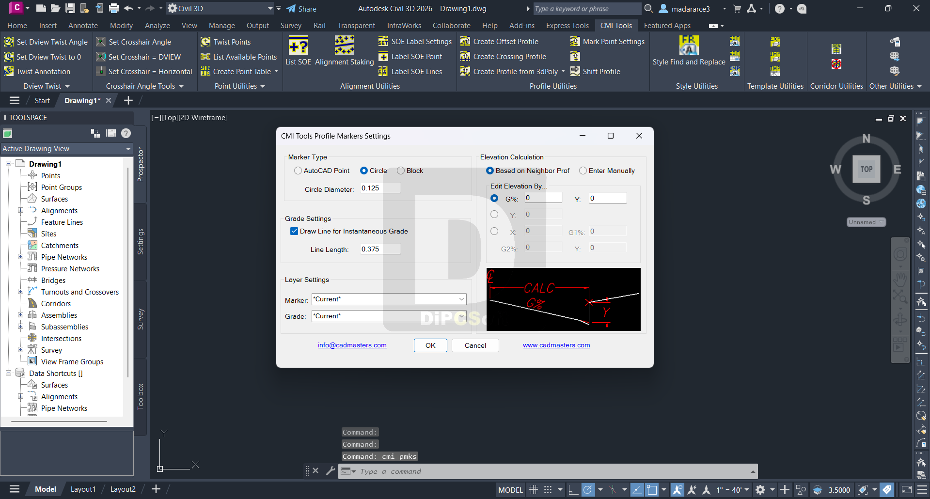Click the G% value input field
Screen dimensions: 930x499
pos(543,198)
